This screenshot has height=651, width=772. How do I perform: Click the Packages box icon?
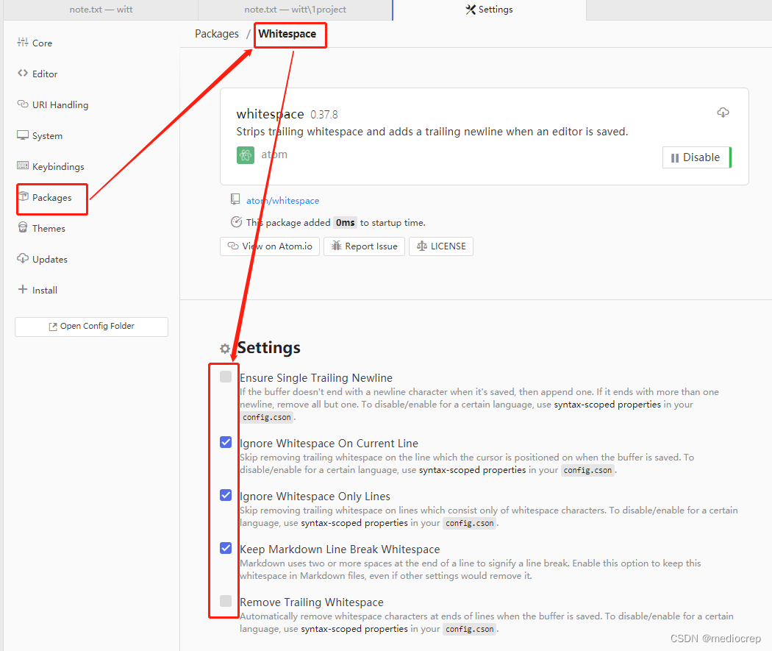[23, 196]
